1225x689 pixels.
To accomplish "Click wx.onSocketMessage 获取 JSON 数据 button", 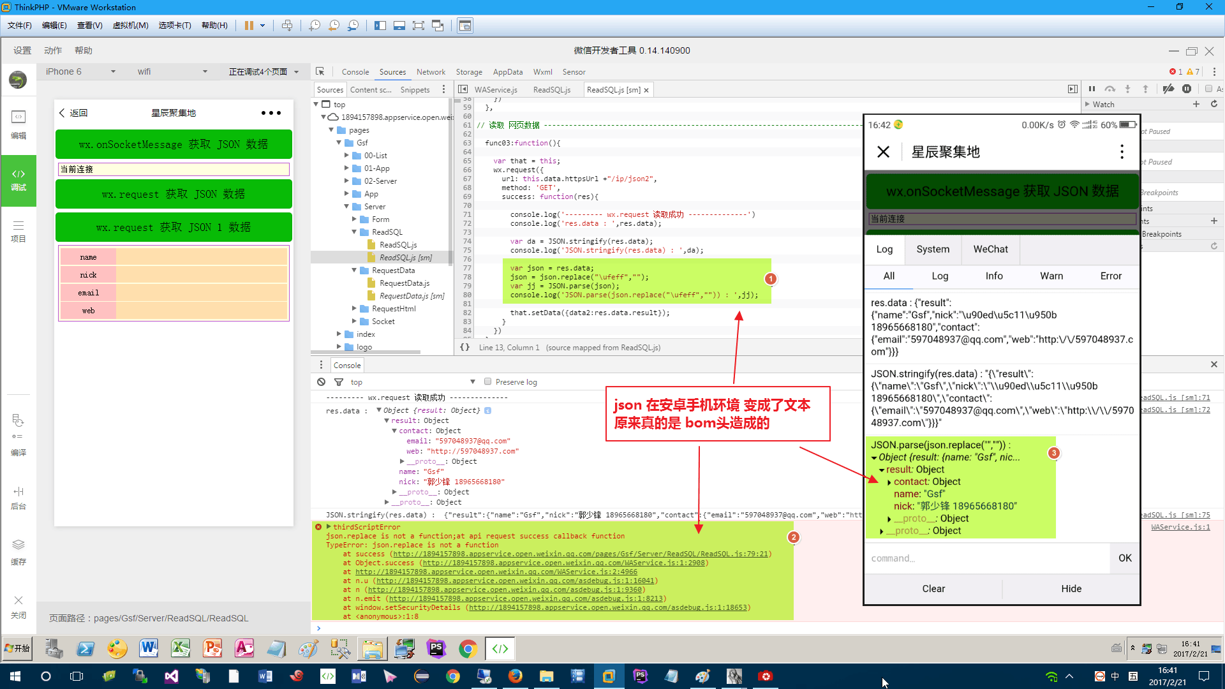I will (174, 144).
